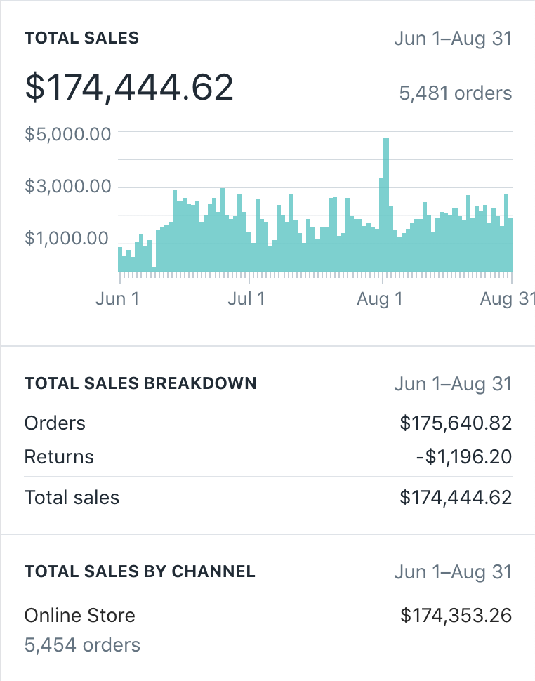Image resolution: width=535 pixels, height=681 pixels.
Task: Click the Total sales row label
Action: (x=72, y=498)
